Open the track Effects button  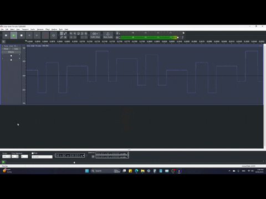tap(11, 52)
